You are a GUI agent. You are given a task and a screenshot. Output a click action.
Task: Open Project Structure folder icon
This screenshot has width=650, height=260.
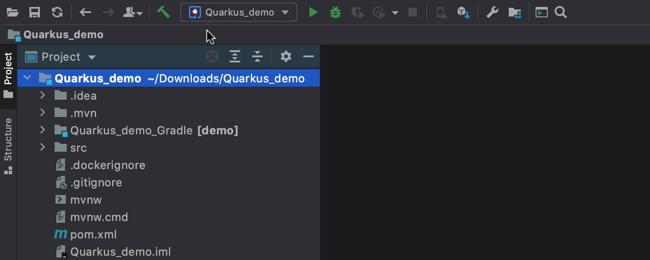[x=514, y=13]
